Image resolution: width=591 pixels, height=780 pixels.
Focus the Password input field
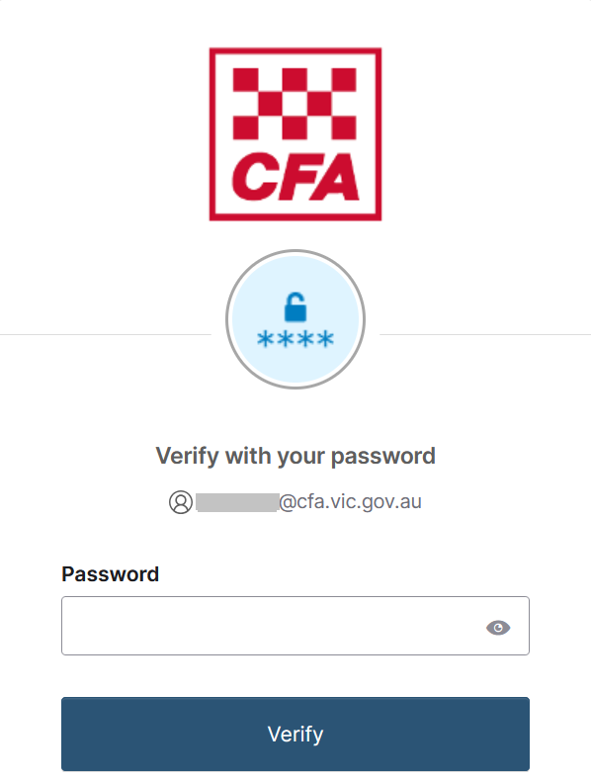(295, 626)
